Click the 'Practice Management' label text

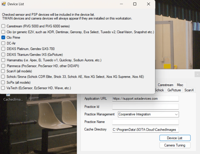[99, 114]
